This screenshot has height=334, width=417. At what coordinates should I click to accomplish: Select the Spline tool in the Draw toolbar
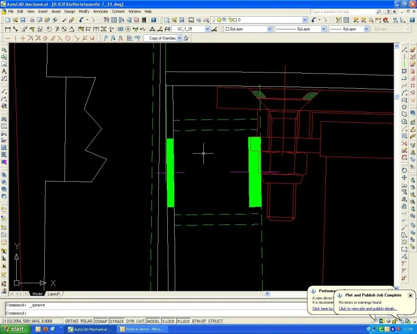click(x=404, y=86)
